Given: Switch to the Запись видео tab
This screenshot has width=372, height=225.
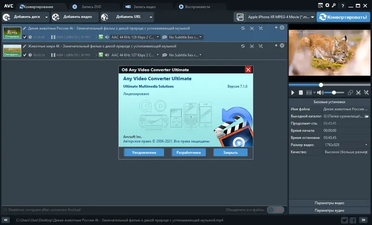Looking at the screenshot, I should pyautogui.click(x=141, y=7).
